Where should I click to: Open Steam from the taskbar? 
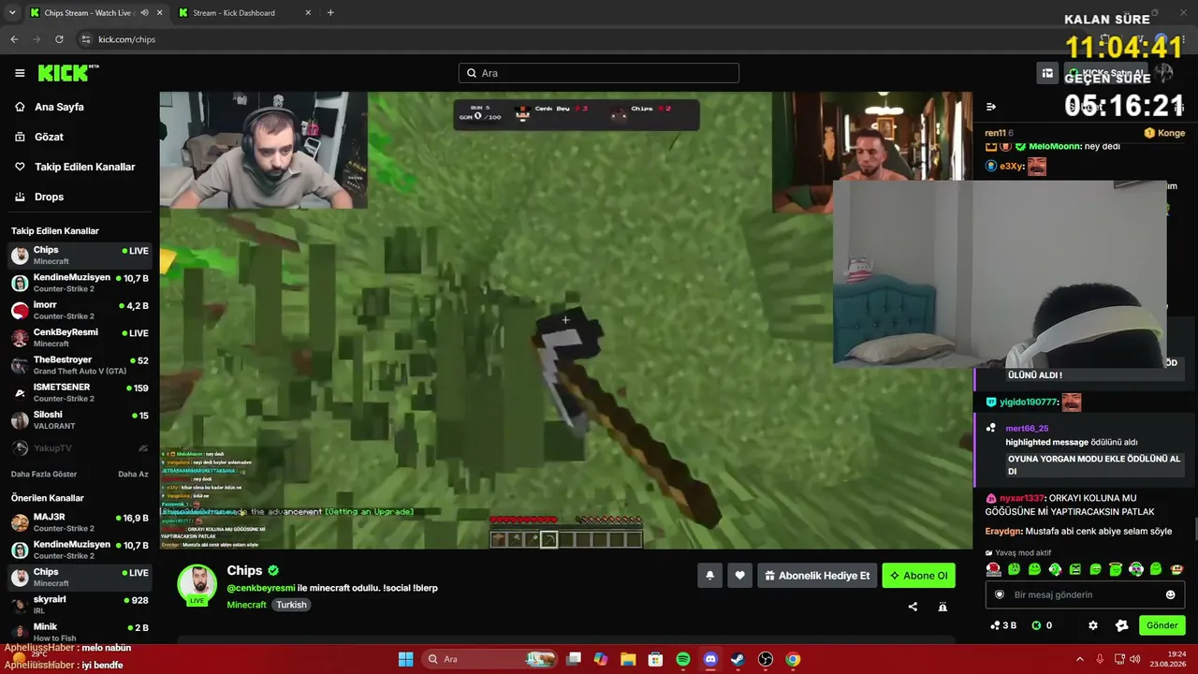[738, 659]
